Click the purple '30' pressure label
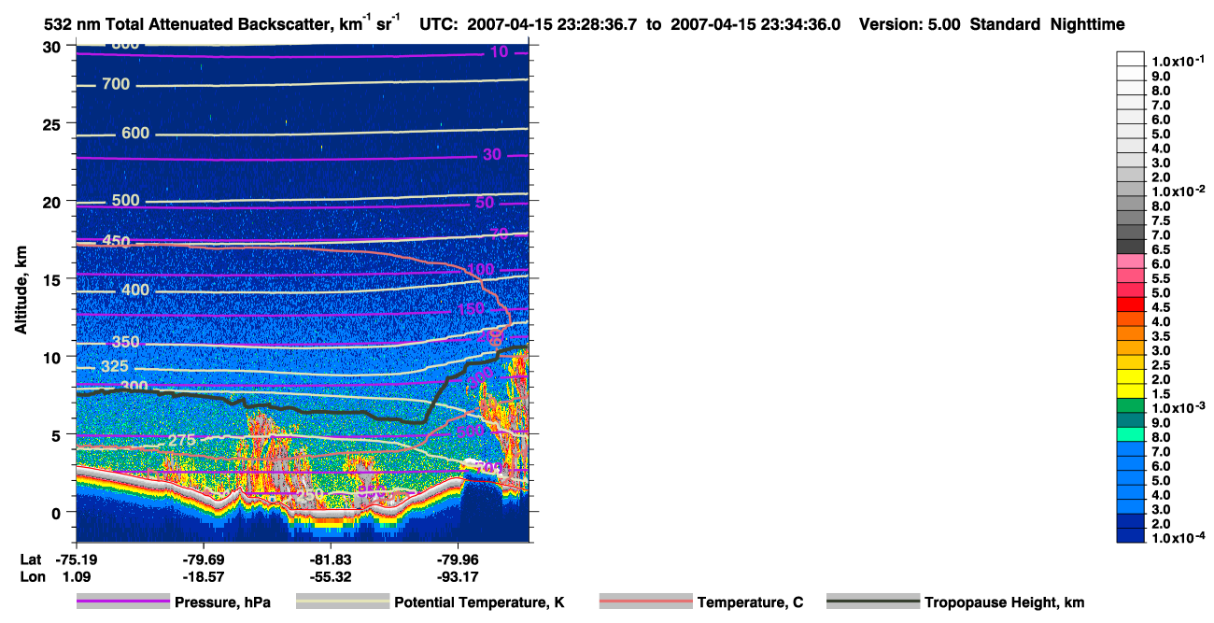This screenshot has width=1214, height=623. pyautogui.click(x=492, y=154)
